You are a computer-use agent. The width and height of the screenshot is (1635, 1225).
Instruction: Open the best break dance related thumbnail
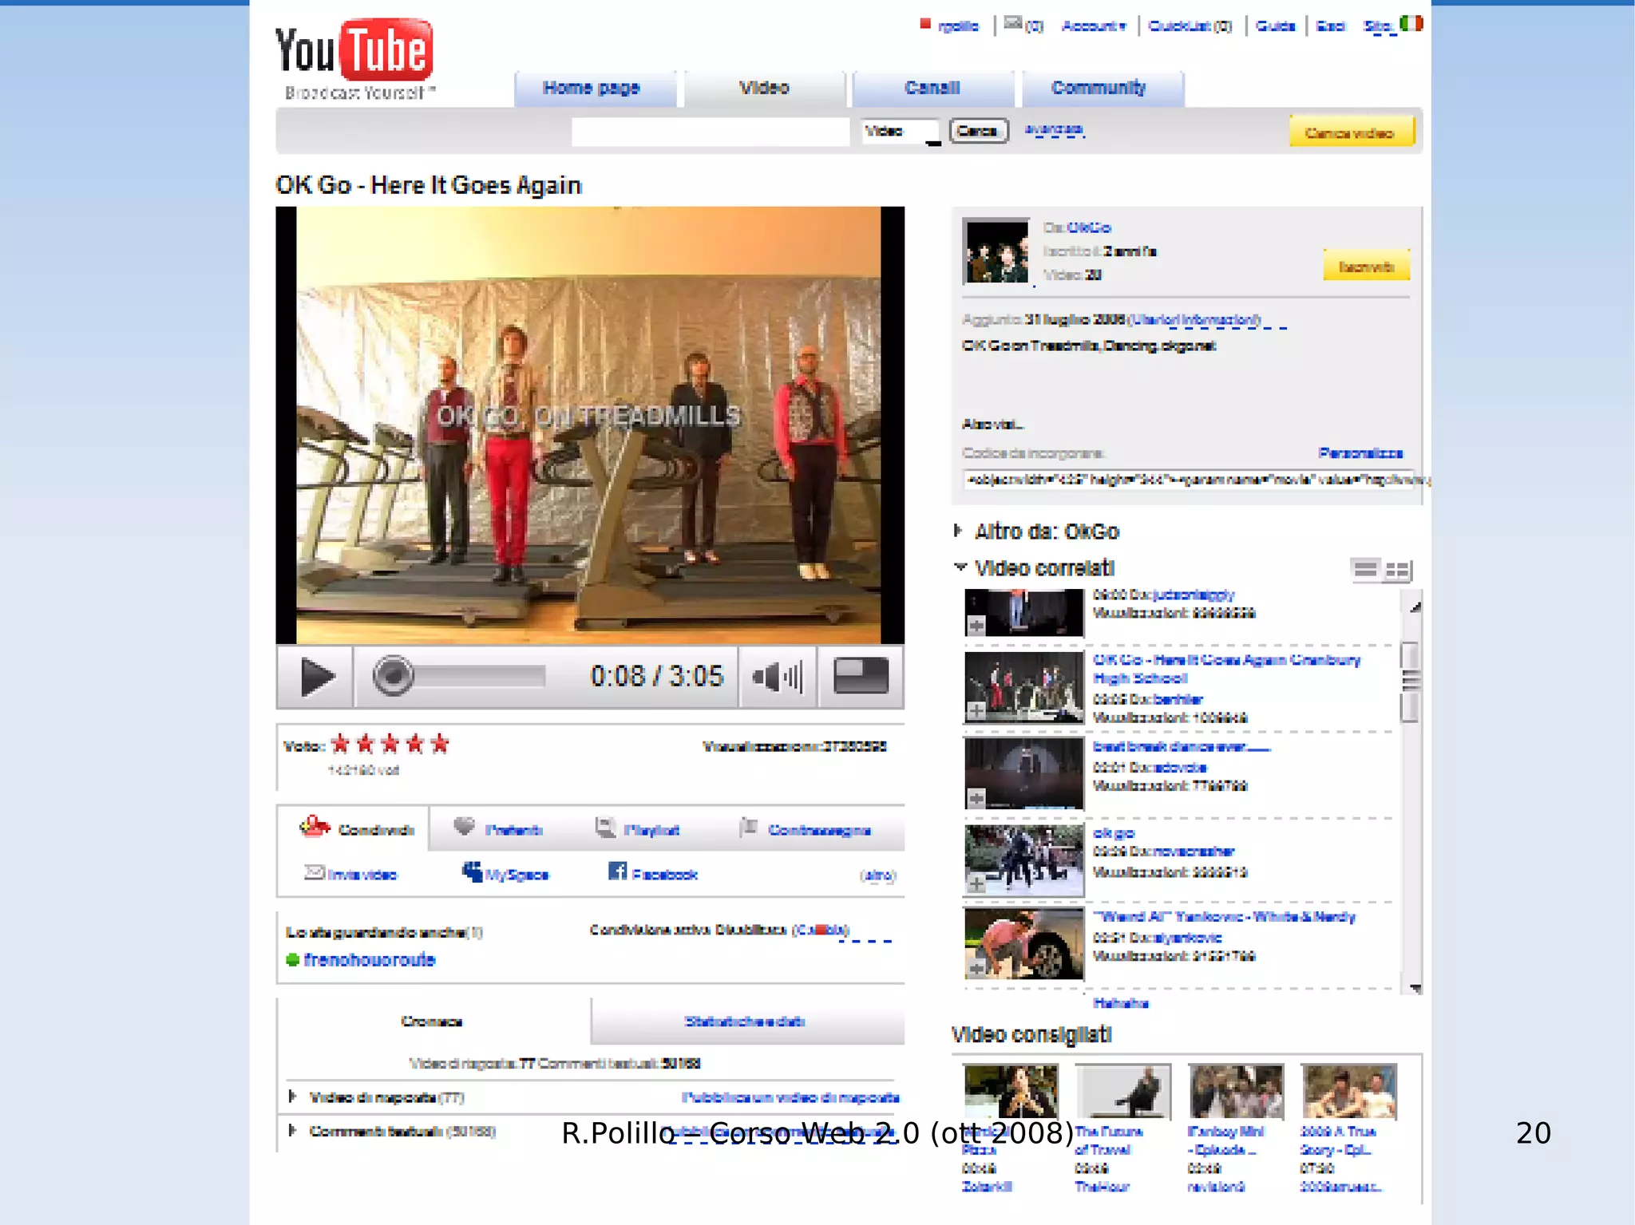1023,774
